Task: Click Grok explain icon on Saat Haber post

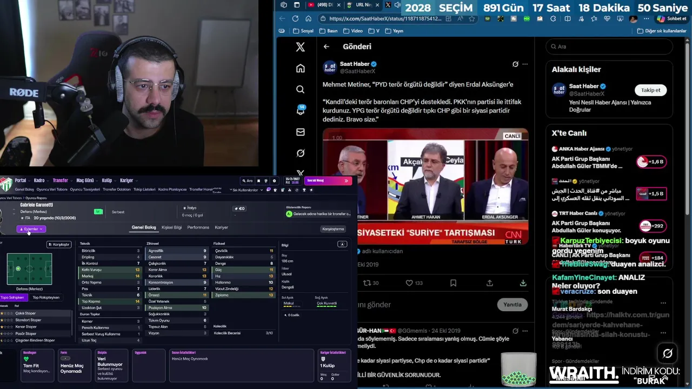Action: [x=515, y=64]
